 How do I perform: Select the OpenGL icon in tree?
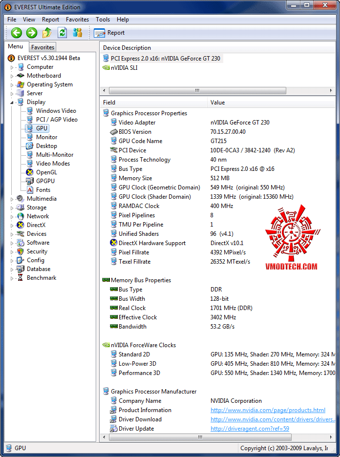pyautogui.click(x=30, y=172)
